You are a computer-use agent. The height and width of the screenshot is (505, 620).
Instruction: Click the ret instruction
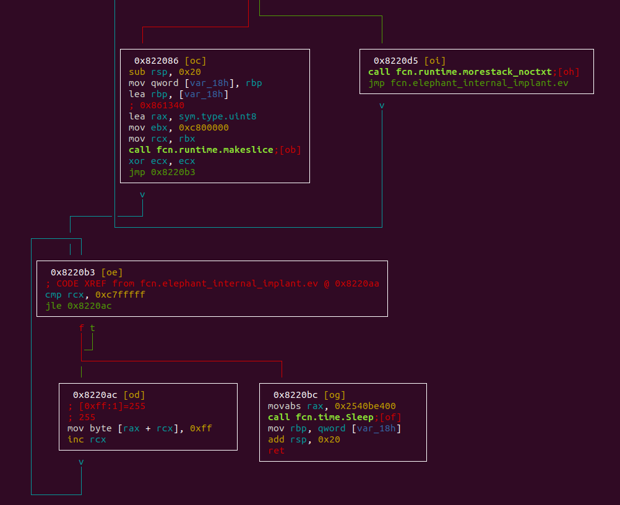coord(276,451)
